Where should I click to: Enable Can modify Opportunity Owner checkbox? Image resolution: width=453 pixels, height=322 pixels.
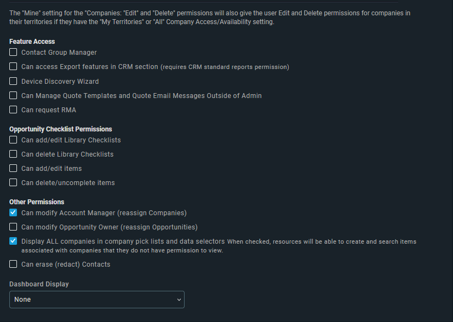coord(13,227)
